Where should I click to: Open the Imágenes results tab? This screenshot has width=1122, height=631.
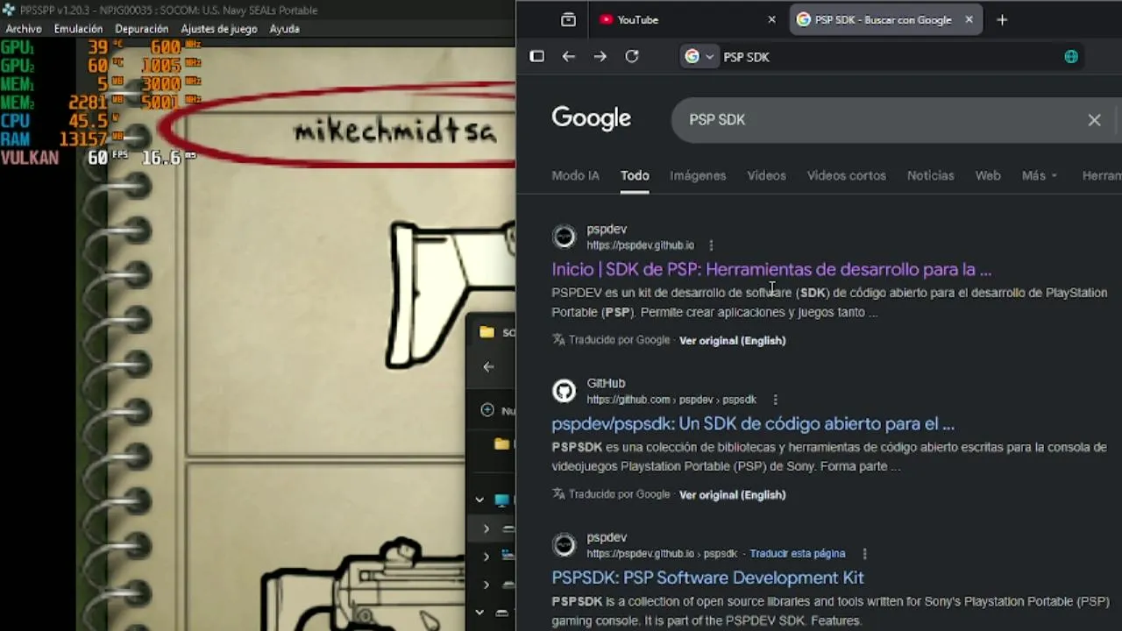[x=698, y=175]
